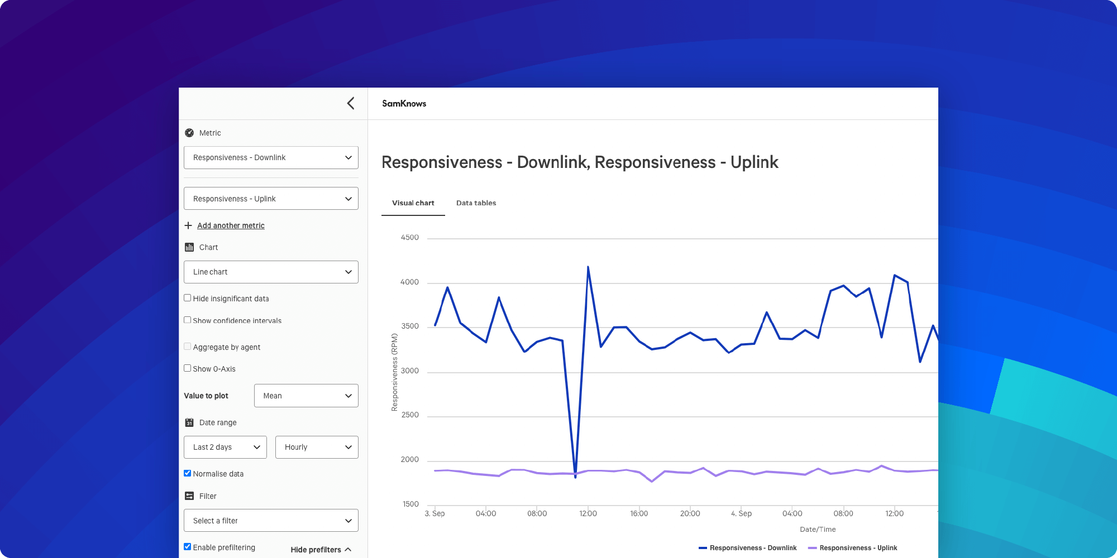The width and height of the screenshot is (1117, 558).
Task: Click the Value to plot label
Action: click(x=206, y=396)
